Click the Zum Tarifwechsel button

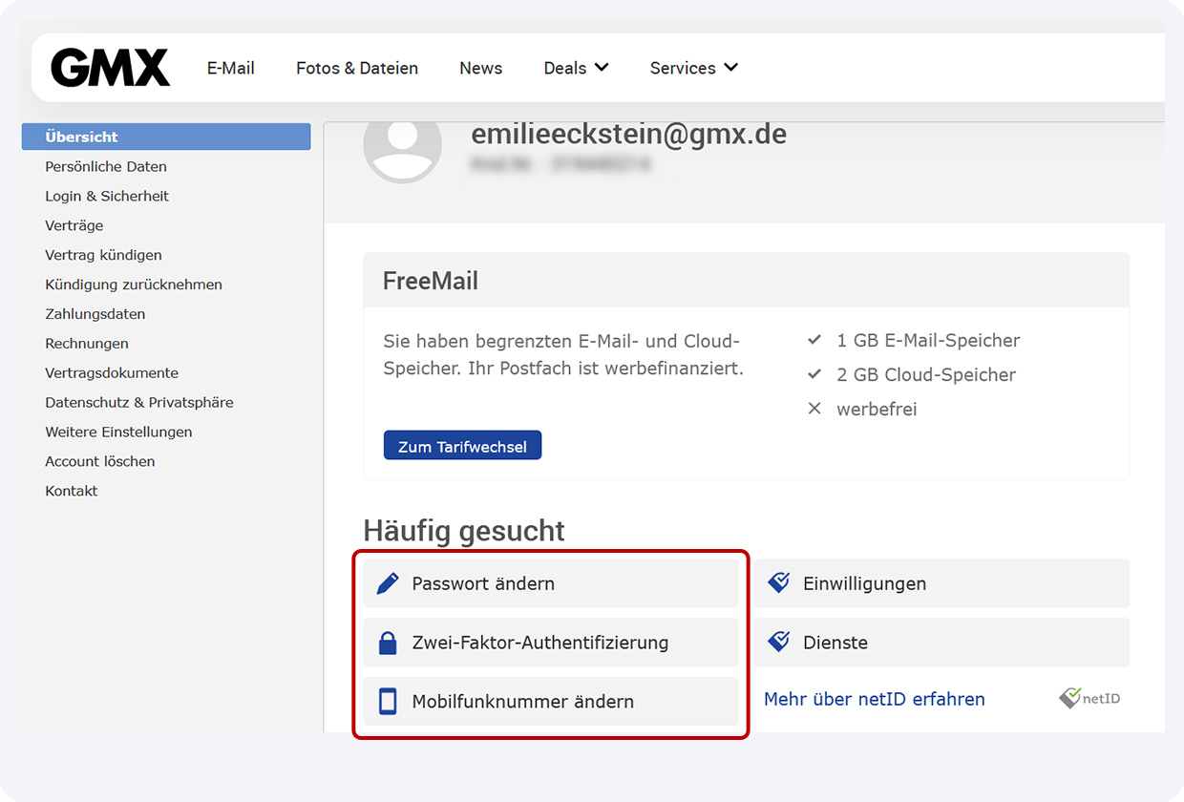pyautogui.click(x=462, y=445)
